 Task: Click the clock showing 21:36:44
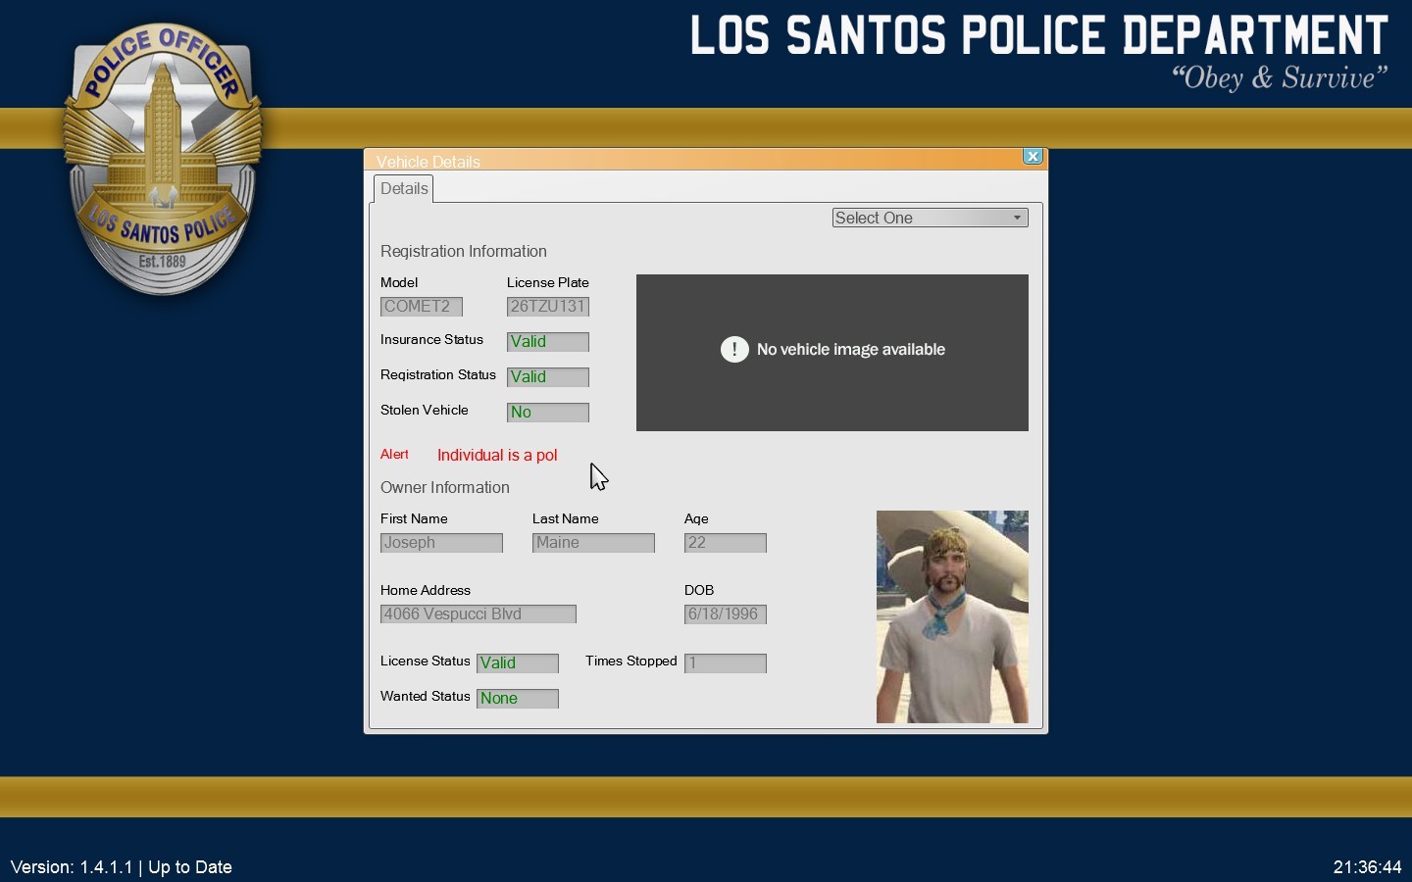point(1368,867)
